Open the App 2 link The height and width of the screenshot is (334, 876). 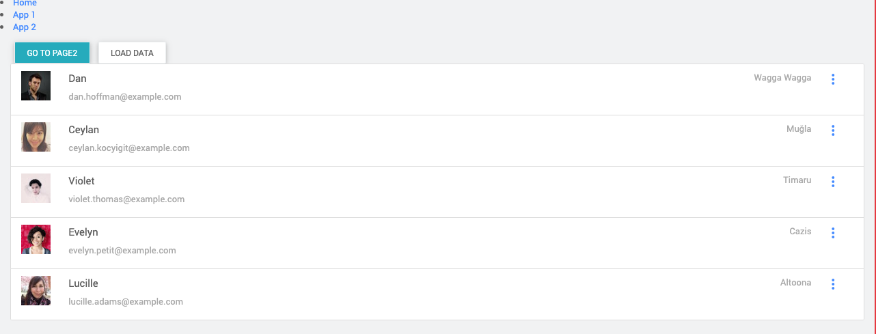click(25, 27)
